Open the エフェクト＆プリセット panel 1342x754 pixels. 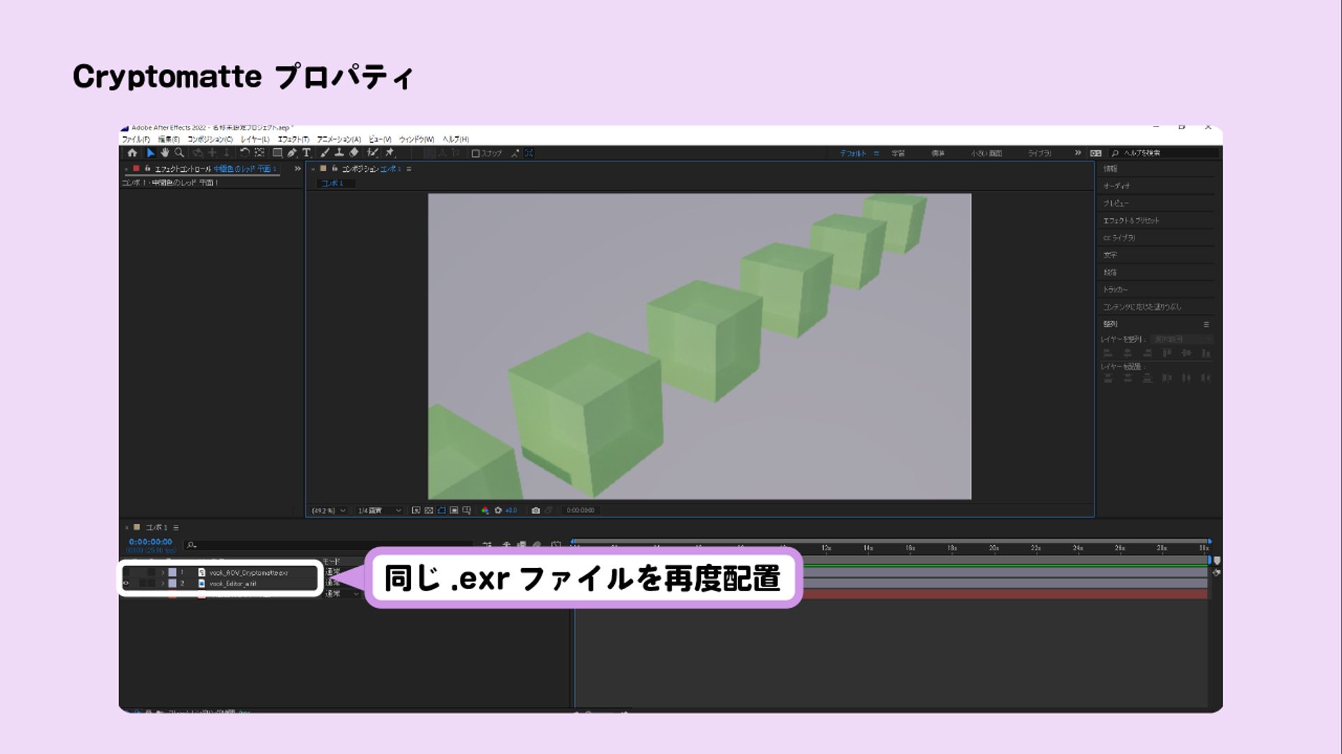tap(1130, 219)
